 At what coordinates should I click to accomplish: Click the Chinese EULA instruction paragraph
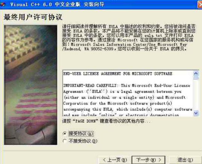(x=129, y=38)
